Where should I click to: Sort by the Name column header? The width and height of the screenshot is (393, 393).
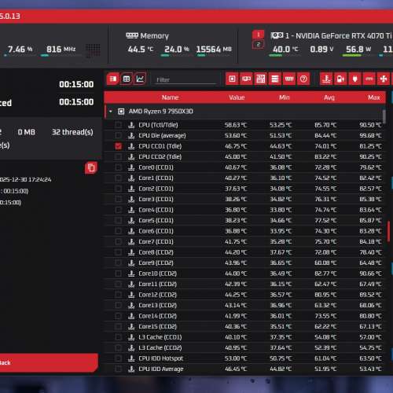(x=171, y=97)
